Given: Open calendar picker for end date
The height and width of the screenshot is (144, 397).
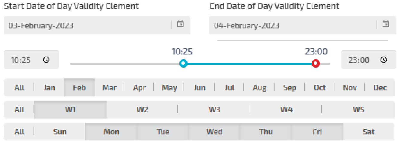Looking at the screenshot, I should (x=386, y=24).
